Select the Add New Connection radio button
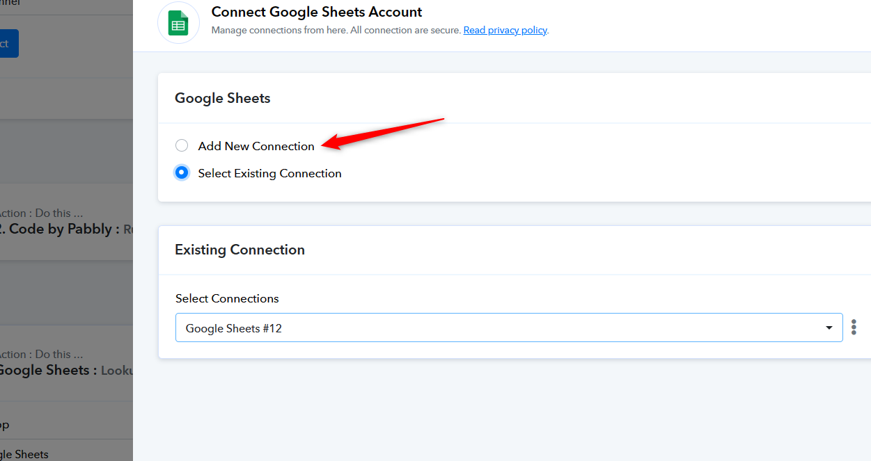Image resolution: width=871 pixels, height=461 pixels. click(182, 145)
